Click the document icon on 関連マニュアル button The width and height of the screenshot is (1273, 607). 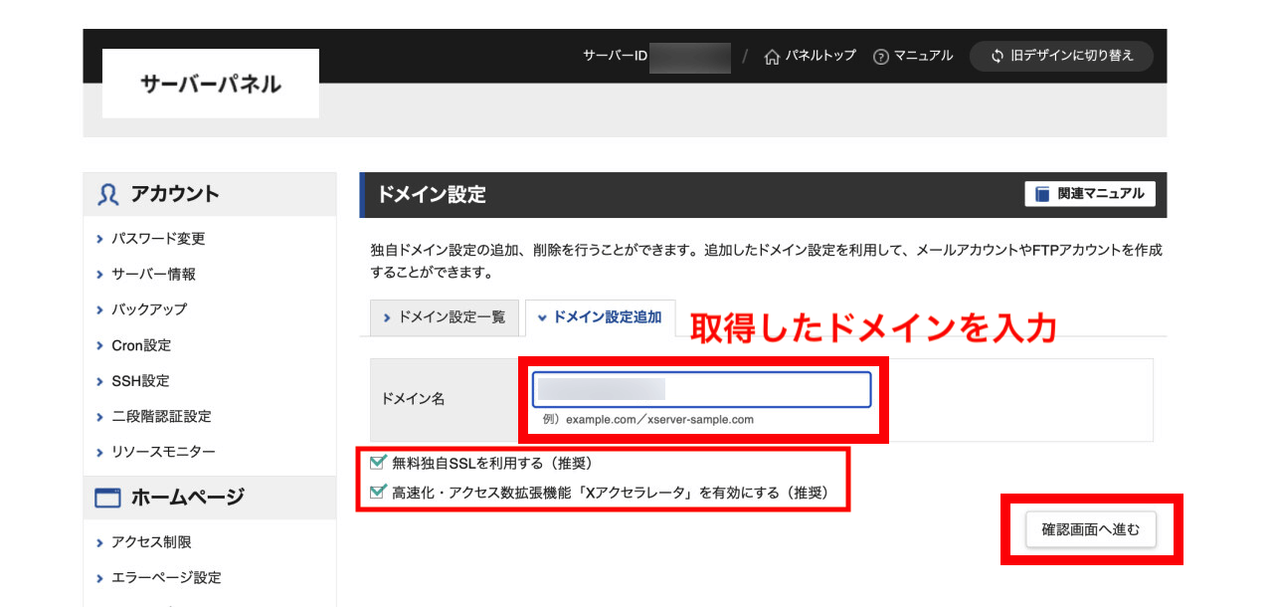point(1040,194)
